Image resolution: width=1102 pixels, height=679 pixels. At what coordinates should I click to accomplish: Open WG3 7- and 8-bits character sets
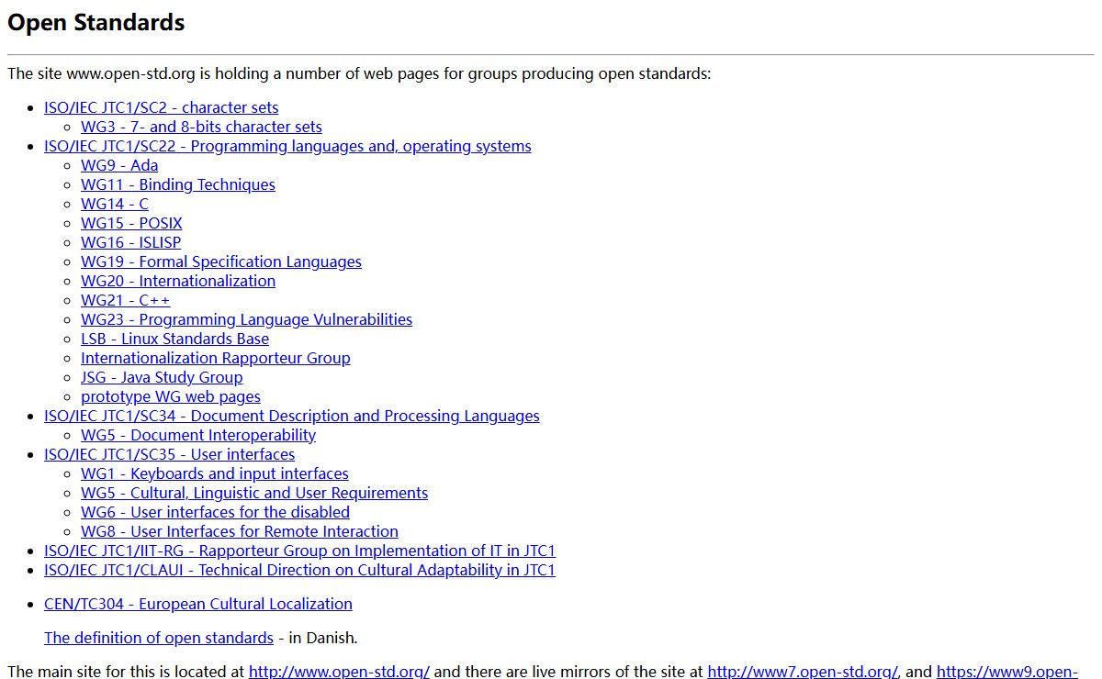[x=201, y=127]
